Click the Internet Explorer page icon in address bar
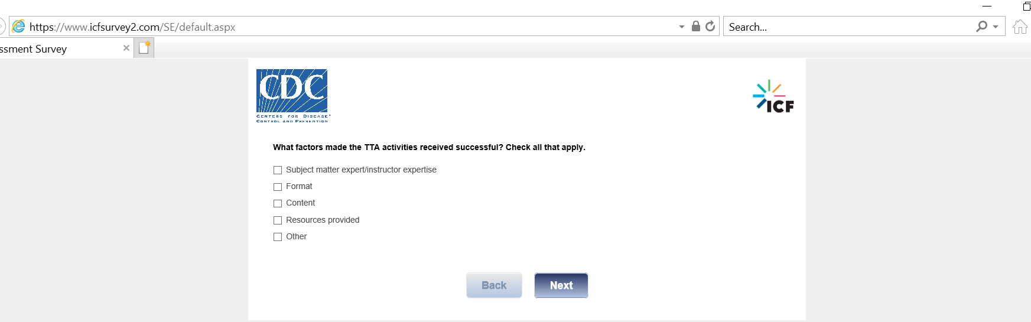Image resolution: width=1031 pixels, height=322 pixels. [19, 27]
